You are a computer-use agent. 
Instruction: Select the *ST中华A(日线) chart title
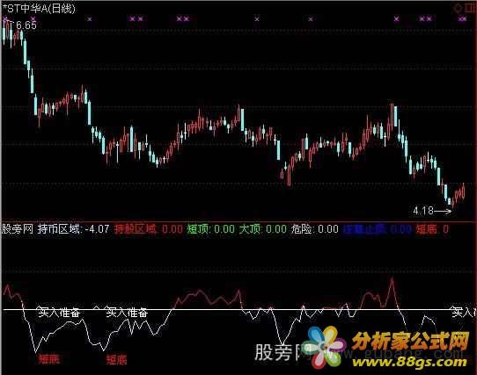coord(39,9)
